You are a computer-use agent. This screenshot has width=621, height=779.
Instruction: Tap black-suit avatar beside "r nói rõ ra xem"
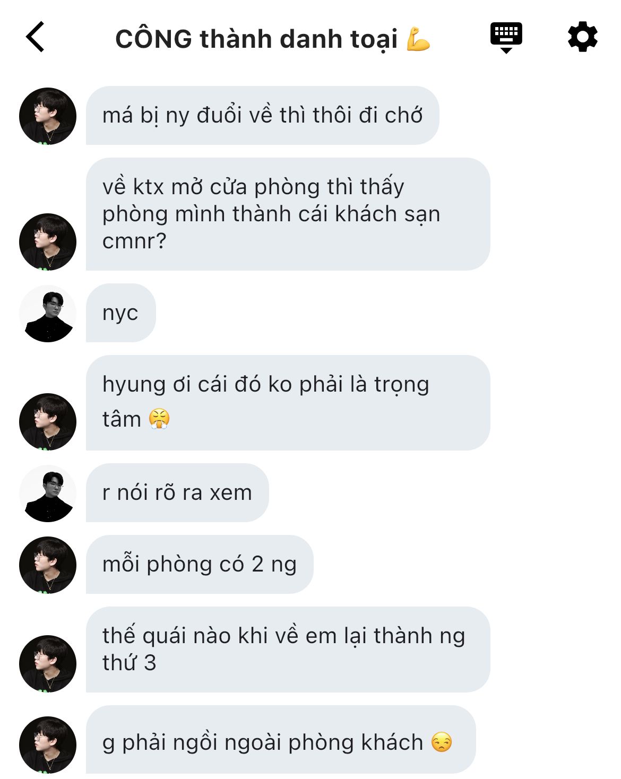[x=48, y=494]
